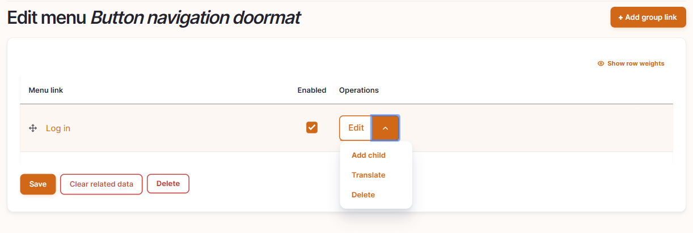Toggle Show row weights
The width and height of the screenshot is (693, 233).
[x=631, y=63]
